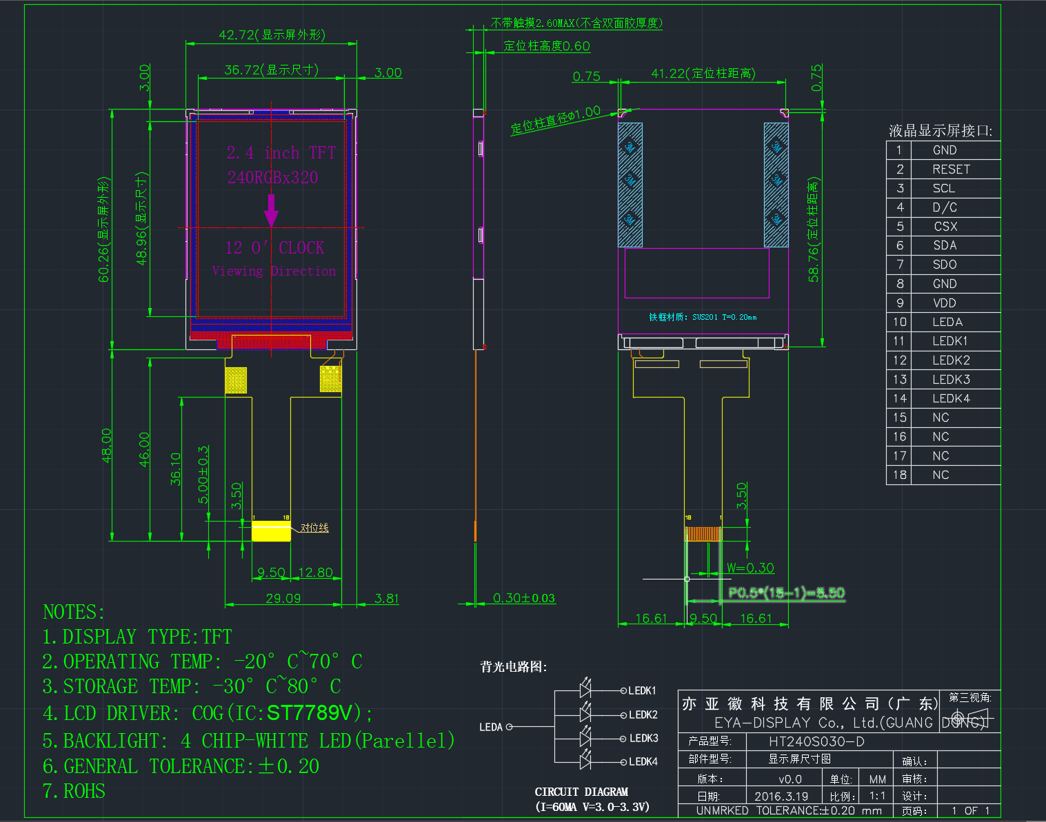
Task: Click the "CIRCUIT DIAGRAM" caption
Action: point(581,792)
